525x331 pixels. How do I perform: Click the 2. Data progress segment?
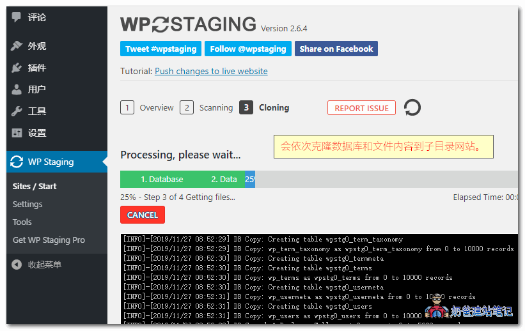click(224, 180)
